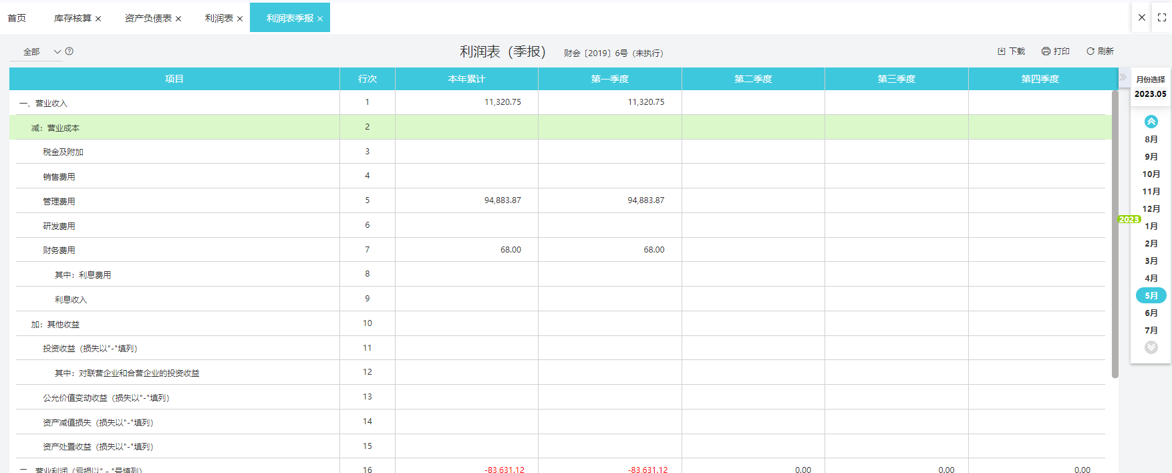Select 6月 in month picker
Screen dimensions: 1172x473
click(1151, 313)
